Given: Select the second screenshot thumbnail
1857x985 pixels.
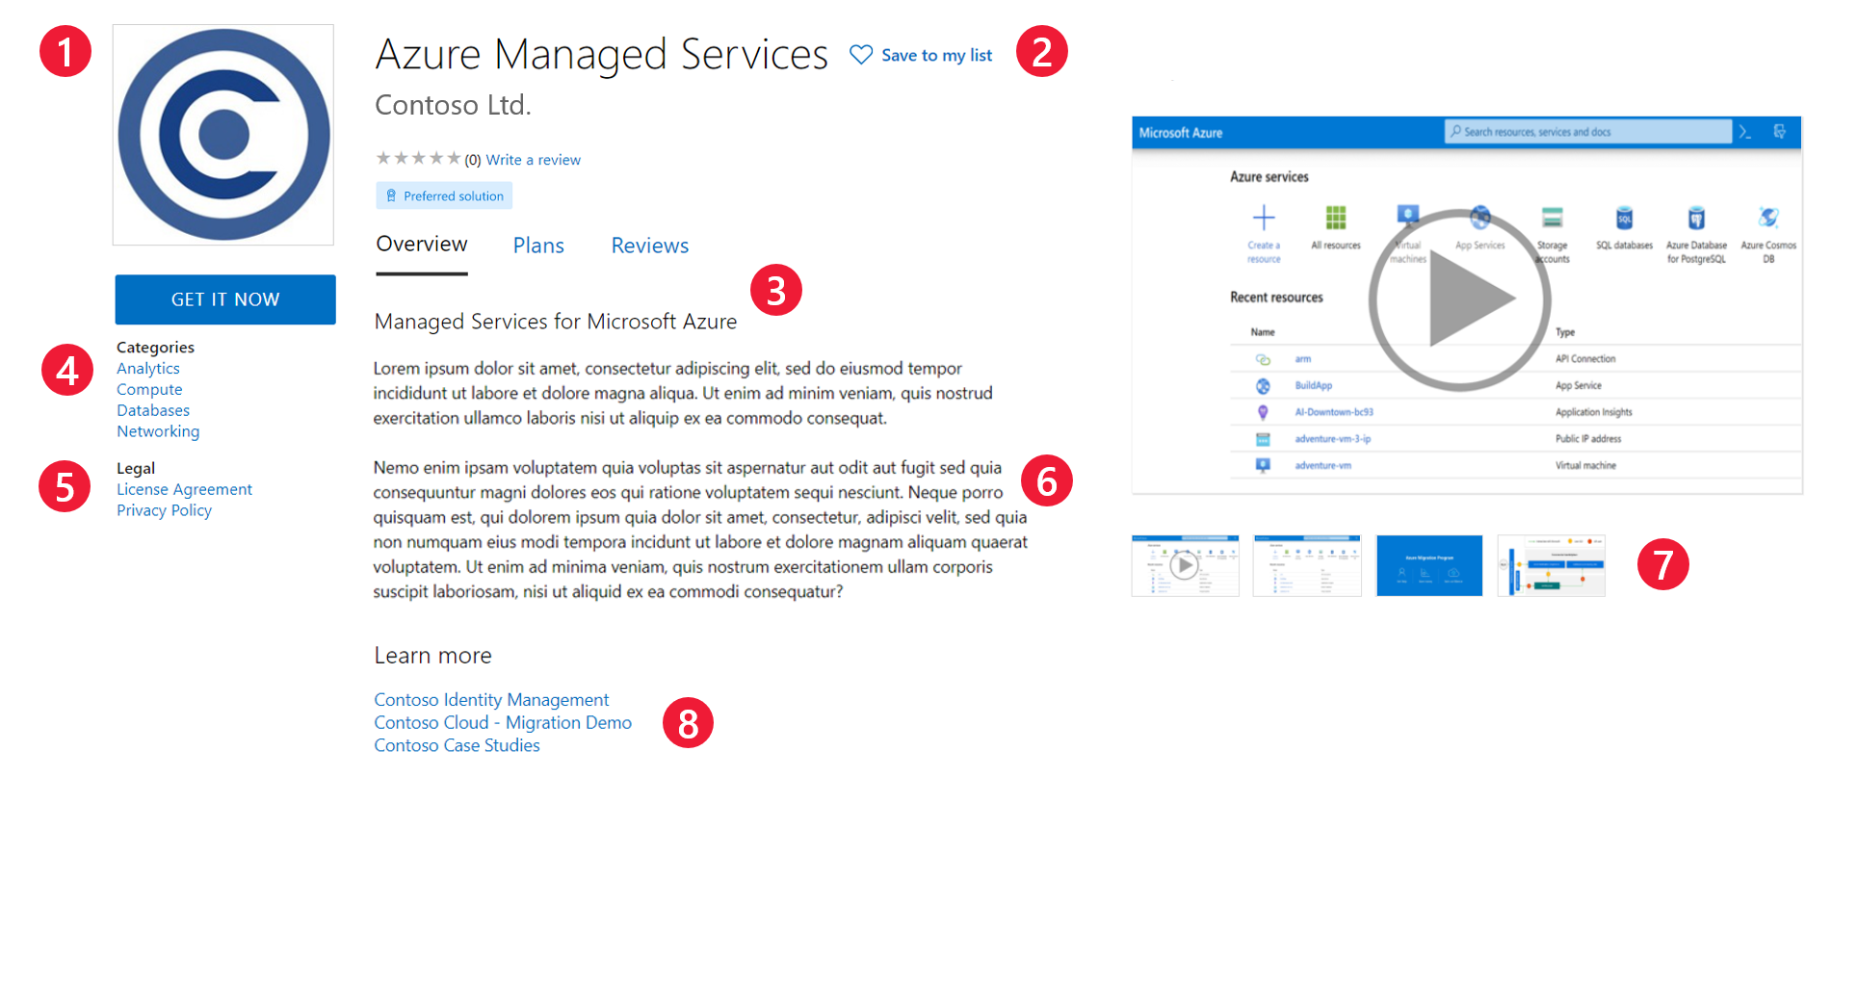Looking at the screenshot, I should (x=1307, y=565).
